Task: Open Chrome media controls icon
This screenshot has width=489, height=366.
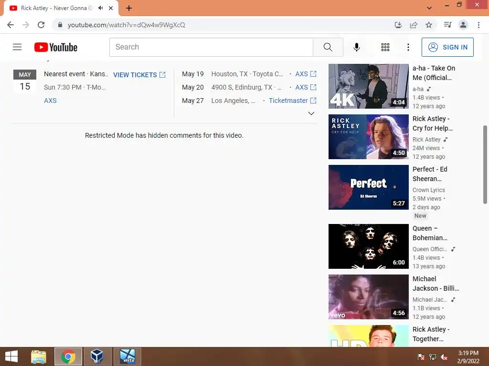Action: click(x=447, y=25)
